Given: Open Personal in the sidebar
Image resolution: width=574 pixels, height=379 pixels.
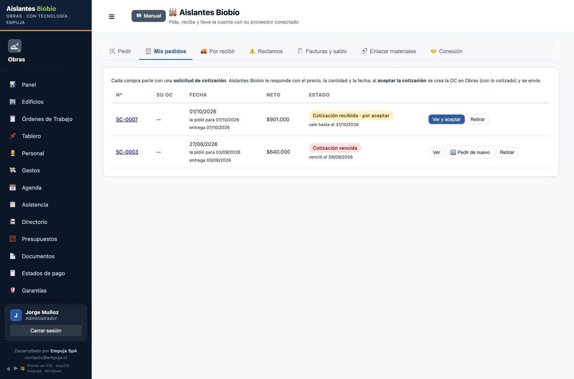Looking at the screenshot, I should point(46,153).
